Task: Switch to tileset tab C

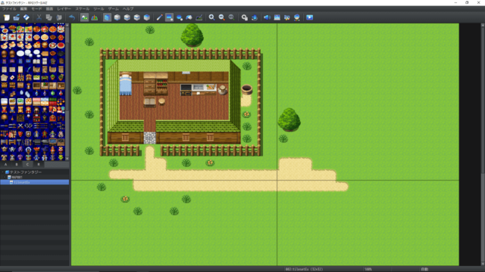Action: pyautogui.click(x=27, y=165)
